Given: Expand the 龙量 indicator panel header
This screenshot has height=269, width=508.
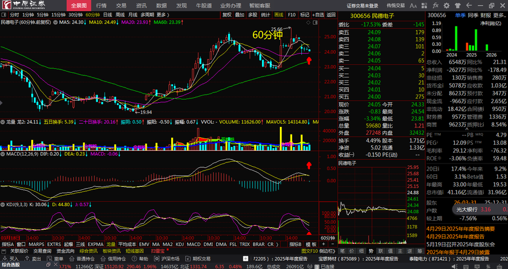Looking at the screenshot, I should [3, 122].
